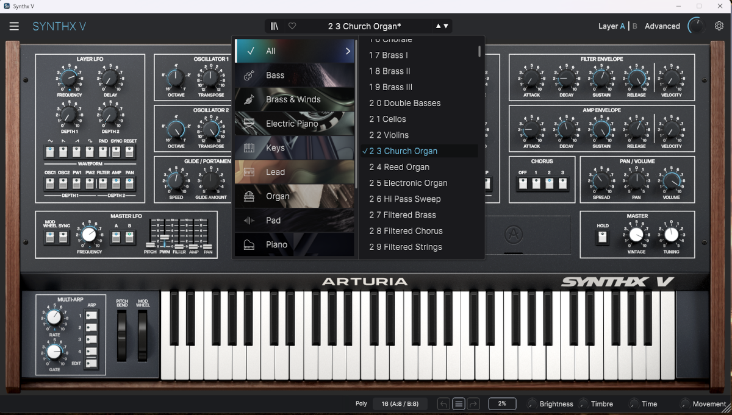The width and height of the screenshot is (732, 415).
Task: Select the ramp-down sawtooth waveform button
Action: coord(63,151)
